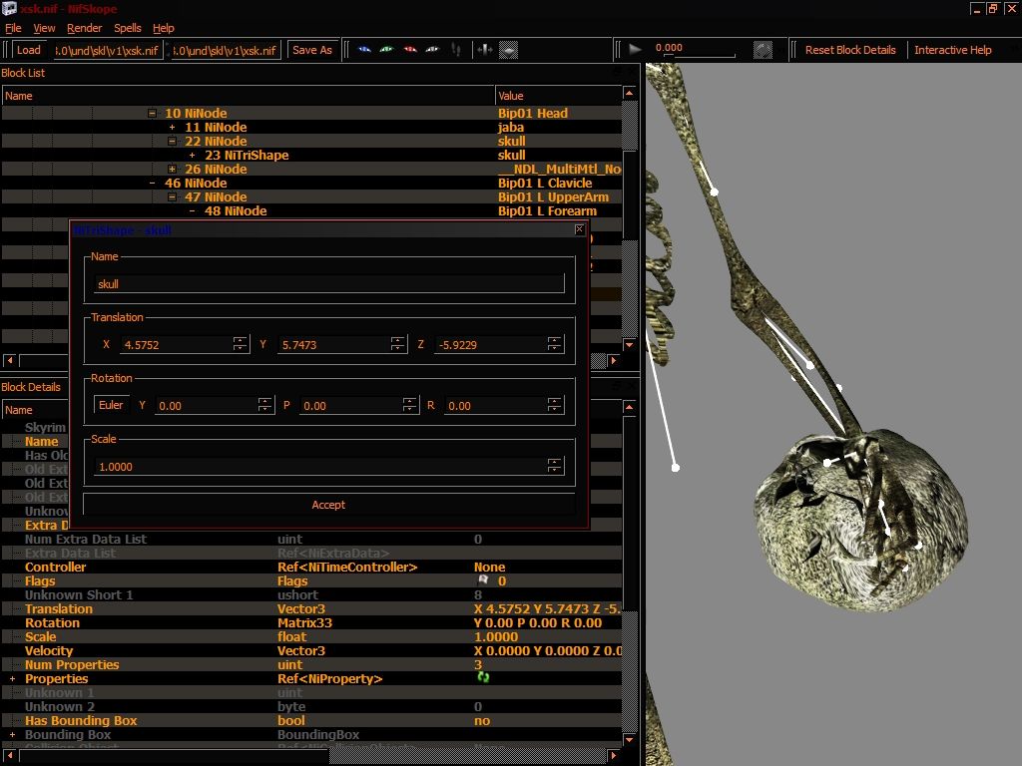Collapse the 46 NiNode Clavicle row
The image size is (1022, 766).
pos(152,184)
